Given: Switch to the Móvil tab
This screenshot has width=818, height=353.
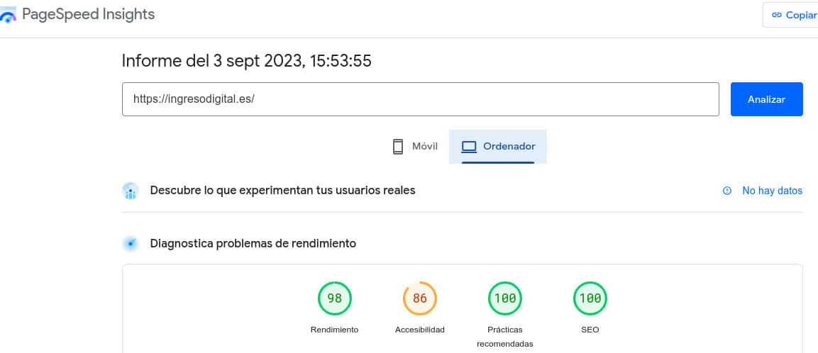Looking at the screenshot, I should 415,147.
